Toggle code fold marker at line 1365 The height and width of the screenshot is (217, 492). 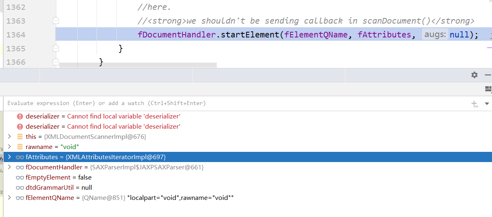56,48
